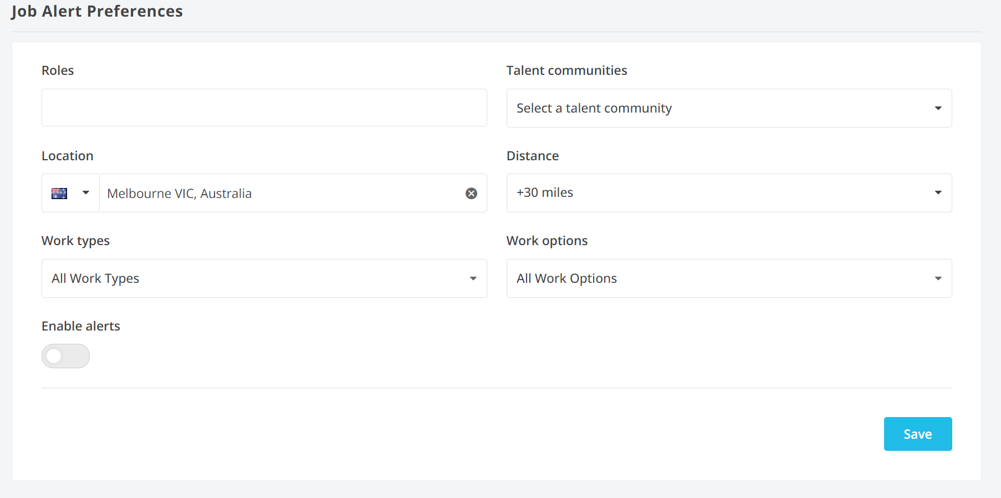1001x498 pixels.
Task: Click the Australia flag icon
Action: [59, 193]
